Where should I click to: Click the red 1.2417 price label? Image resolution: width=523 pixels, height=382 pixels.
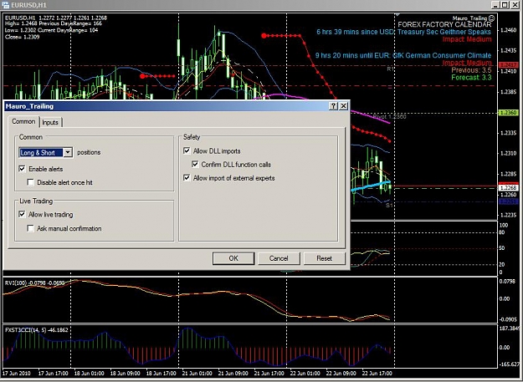coord(508,64)
